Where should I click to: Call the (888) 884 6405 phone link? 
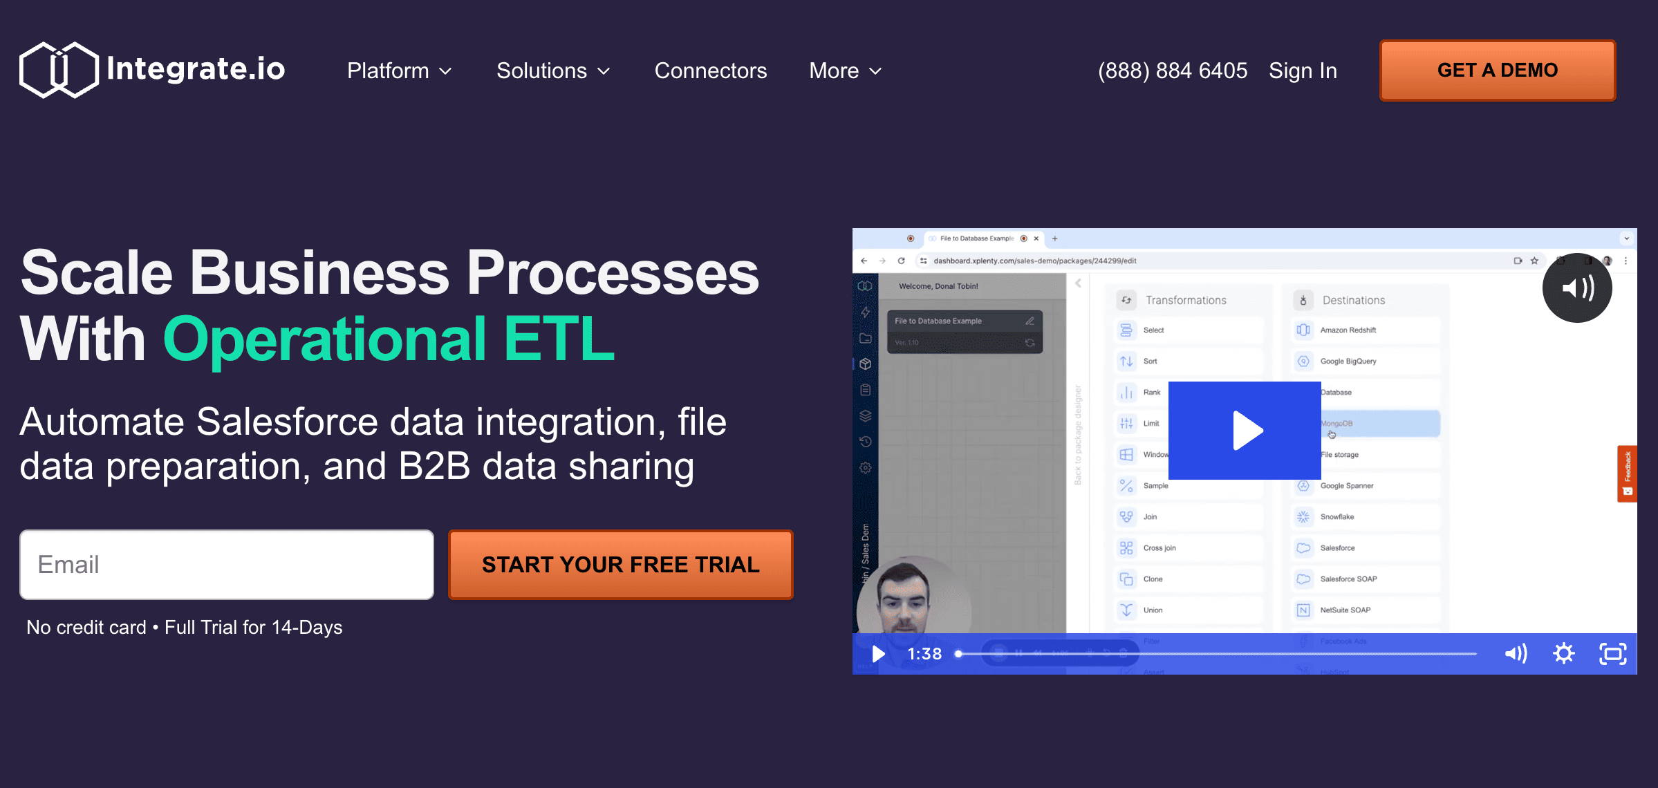pos(1173,71)
